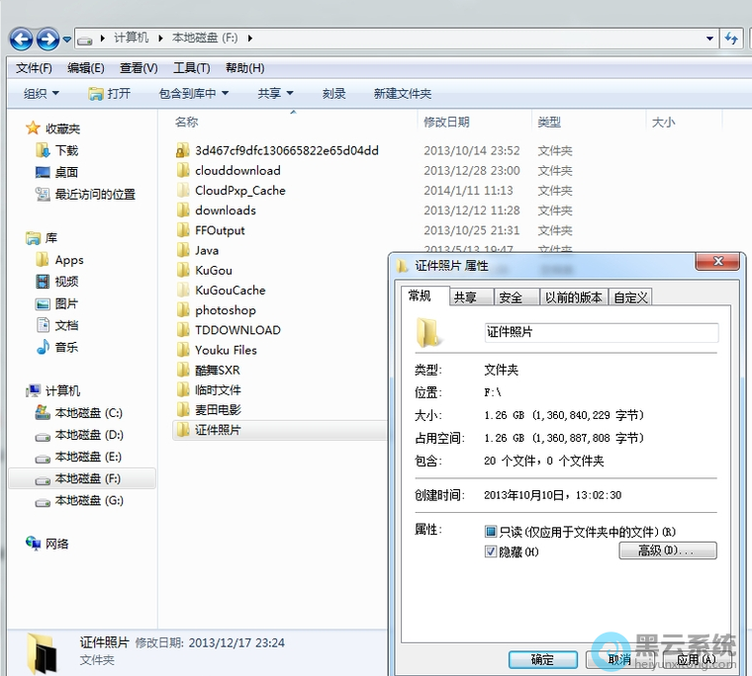
Task: Click the 网络 icon in navigation pane
Action: (x=35, y=544)
